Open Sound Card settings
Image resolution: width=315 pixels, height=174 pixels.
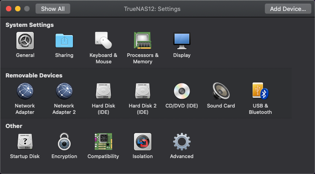point(221,91)
